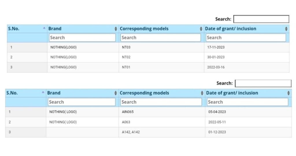
Task: Select the date 2022-05-11
Action: pyautogui.click(x=217, y=122)
